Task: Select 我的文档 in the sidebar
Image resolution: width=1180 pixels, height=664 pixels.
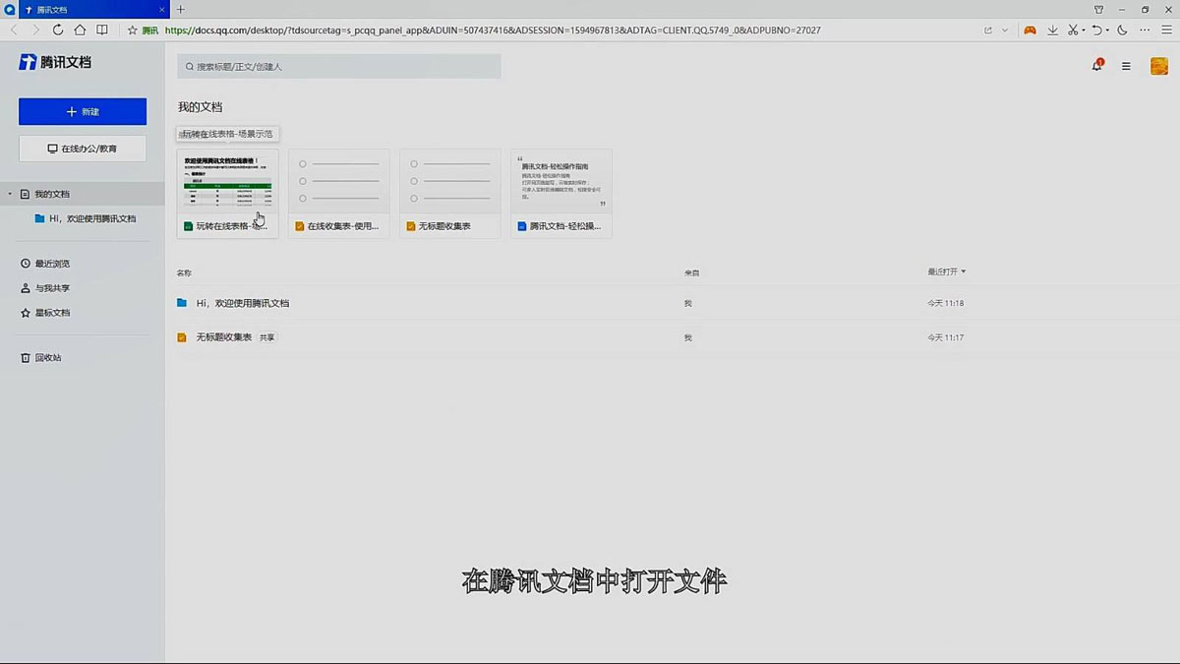Action: tap(52, 194)
